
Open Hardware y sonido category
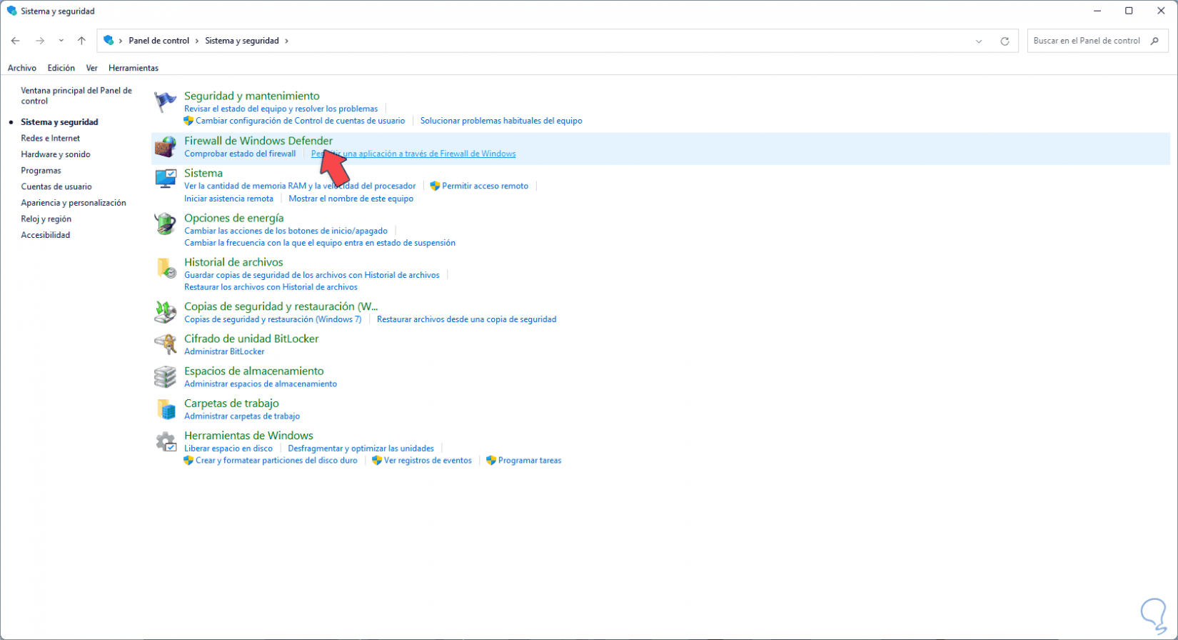click(x=56, y=154)
